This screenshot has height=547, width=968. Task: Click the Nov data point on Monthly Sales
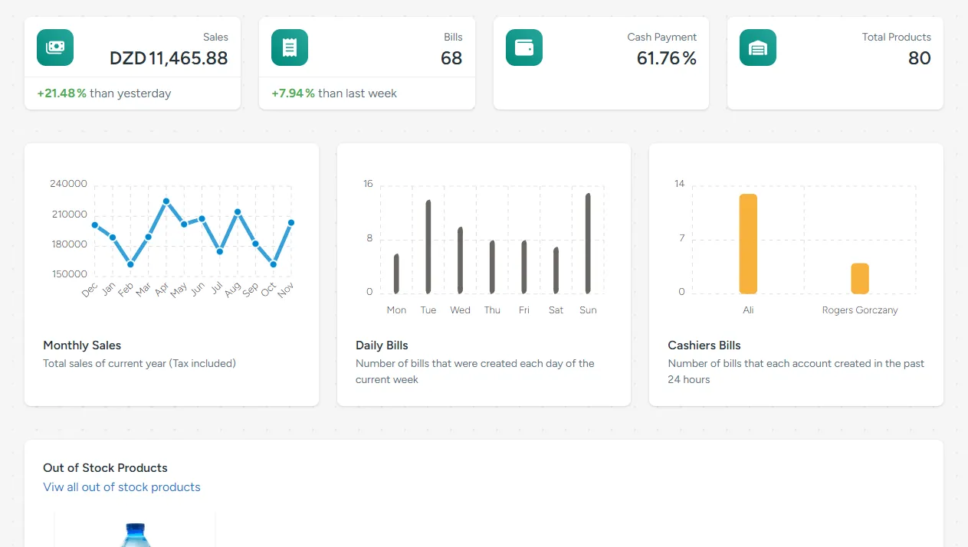291,223
